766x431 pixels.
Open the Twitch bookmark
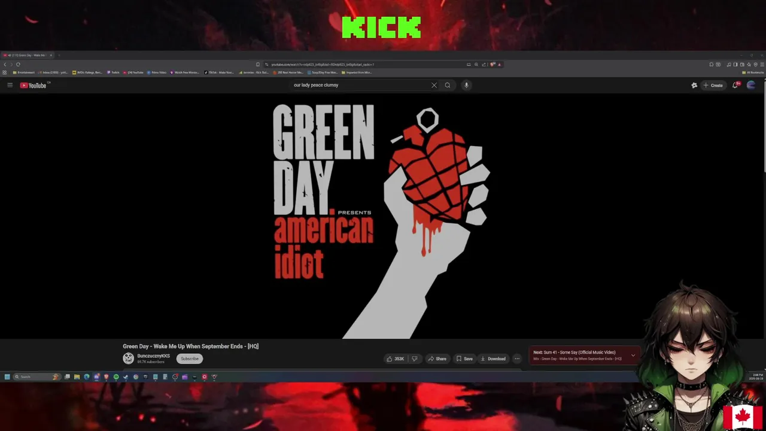tap(113, 72)
